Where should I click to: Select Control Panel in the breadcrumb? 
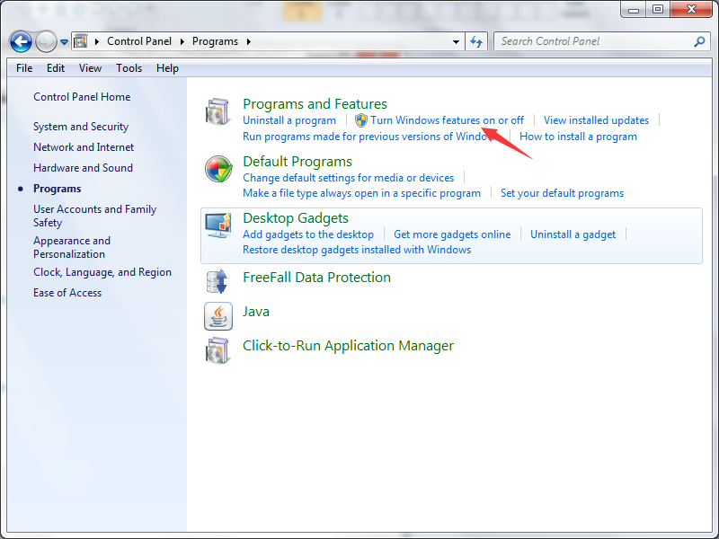139,41
